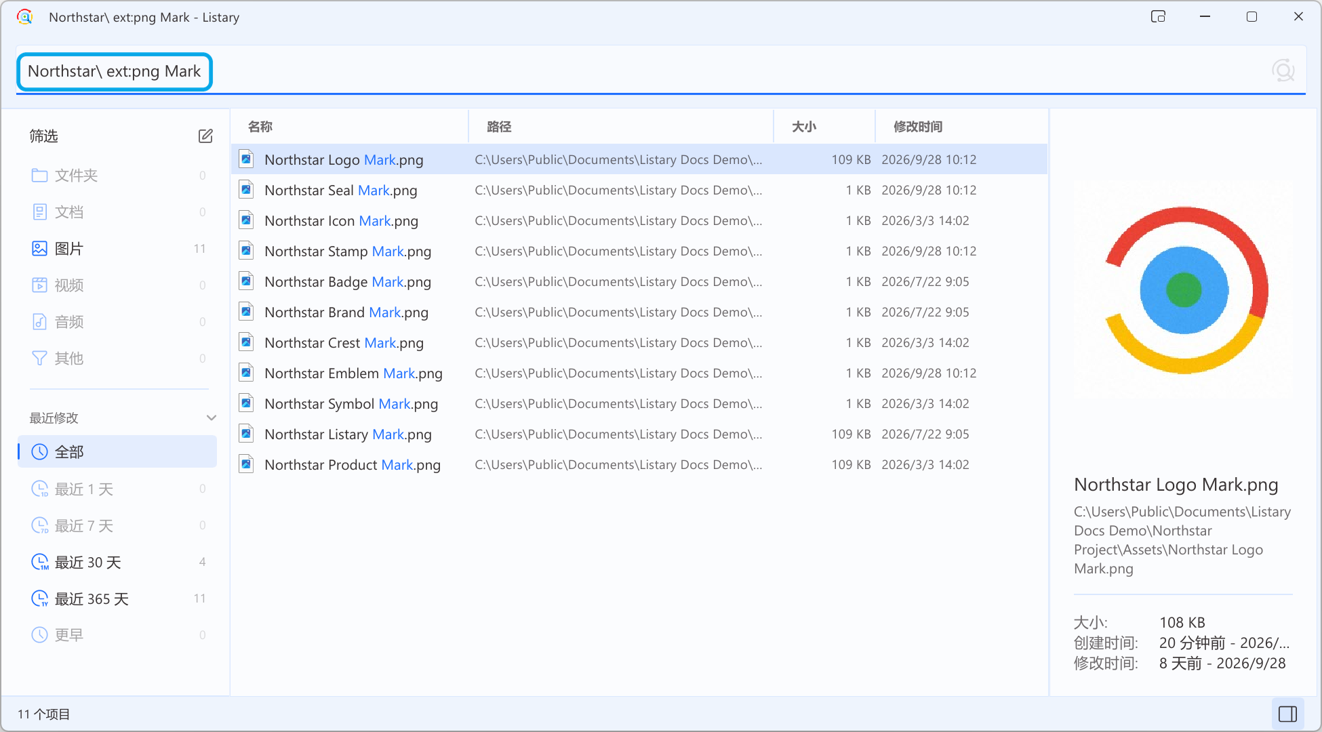The height and width of the screenshot is (732, 1322).
Task: Click 2026/7/22 9:05 date of Listary Mark row
Action: pos(925,434)
